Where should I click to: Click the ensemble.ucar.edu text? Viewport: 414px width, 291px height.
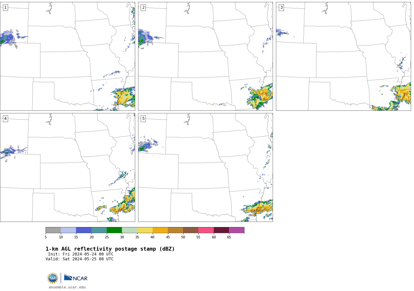coord(67,287)
